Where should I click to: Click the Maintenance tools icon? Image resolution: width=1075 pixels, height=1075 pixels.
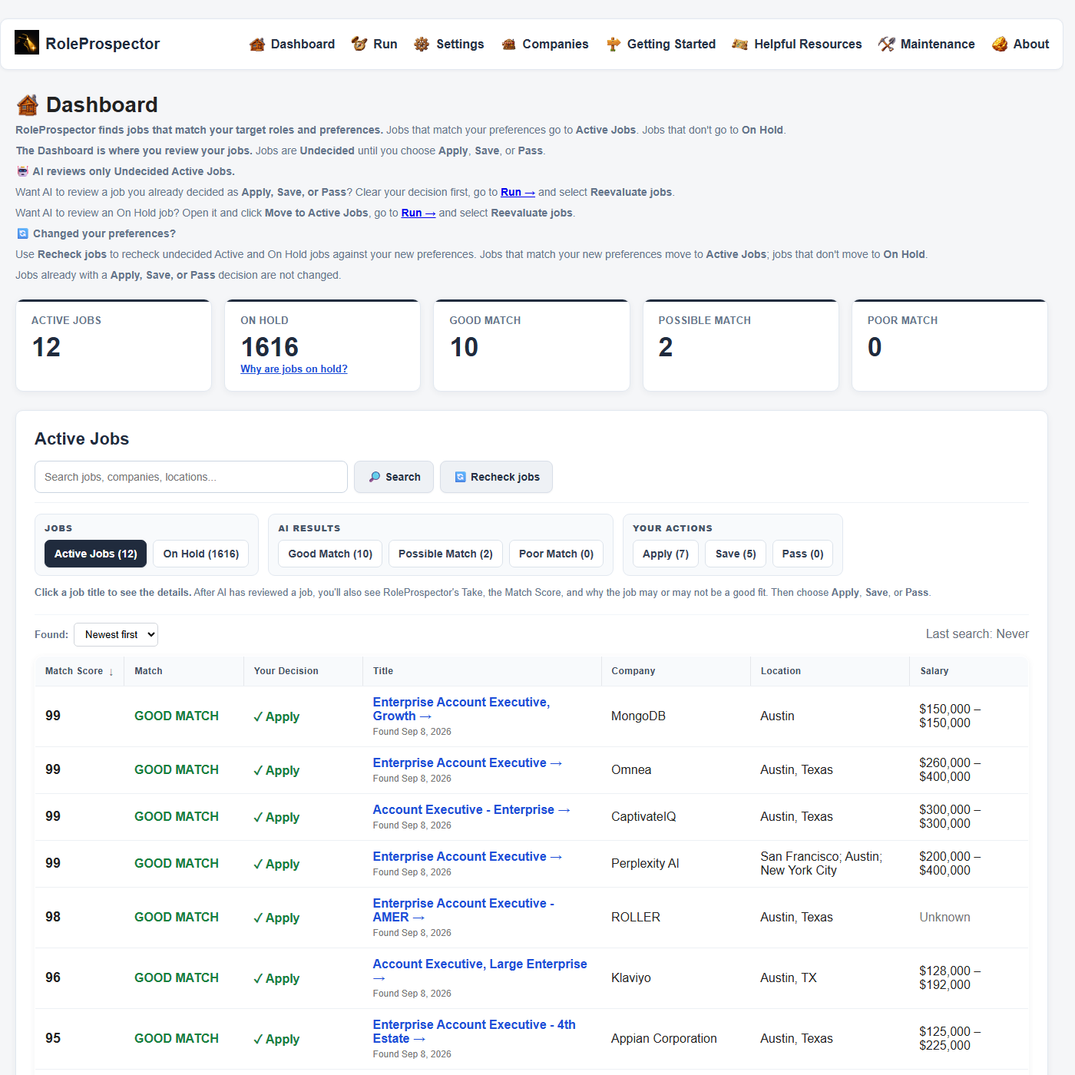point(887,45)
